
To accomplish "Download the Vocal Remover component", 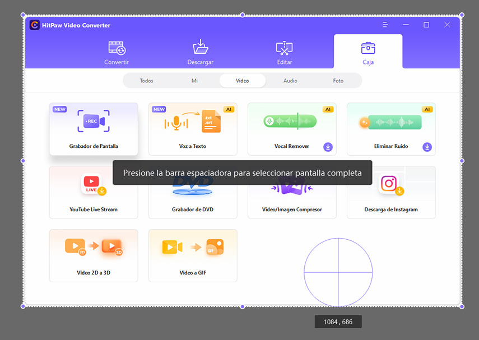I will (328, 147).
